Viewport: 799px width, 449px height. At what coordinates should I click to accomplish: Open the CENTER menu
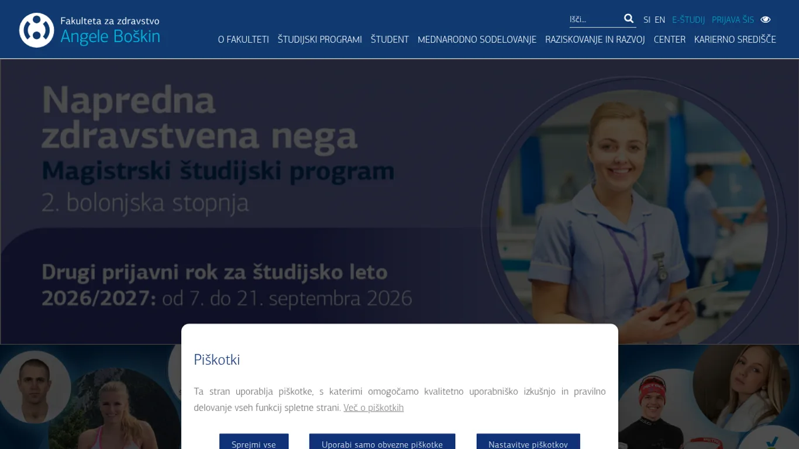coord(670,40)
